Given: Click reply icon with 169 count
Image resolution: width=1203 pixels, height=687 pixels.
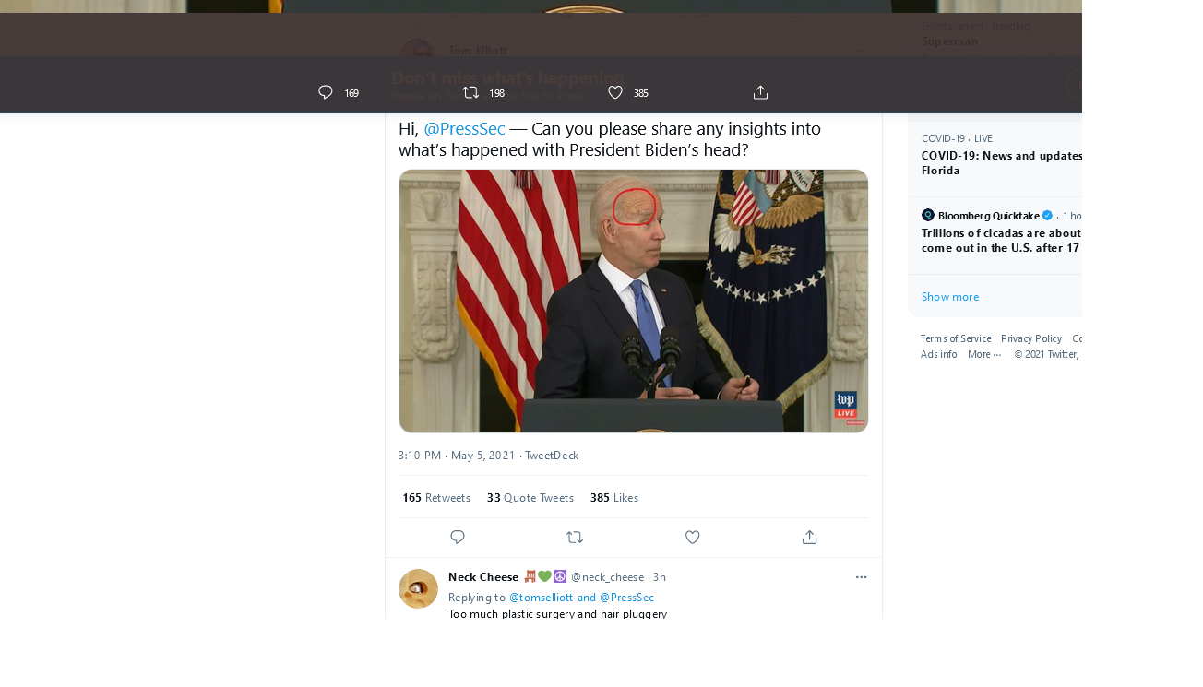Looking at the screenshot, I should [326, 92].
